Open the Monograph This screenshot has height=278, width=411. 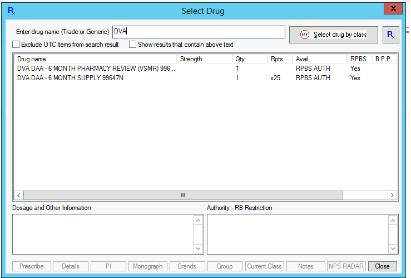[x=148, y=266]
